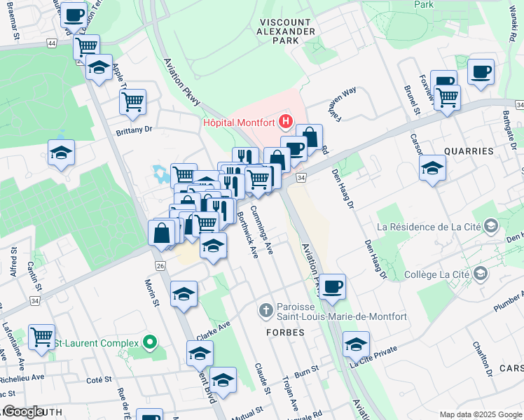Select the red H hospital pin
The image size is (524, 420).
(x=286, y=121)
